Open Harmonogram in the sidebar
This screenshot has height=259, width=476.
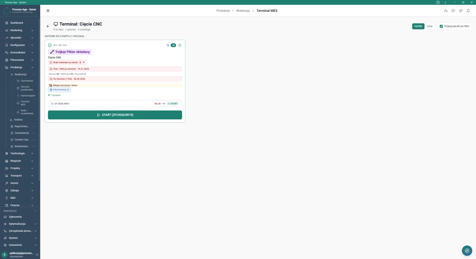(x=28, y=96)
